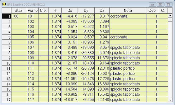Viewport: 175px width, 105px height.
Task: Click Punto cell 110
Action: click(33, 63)
